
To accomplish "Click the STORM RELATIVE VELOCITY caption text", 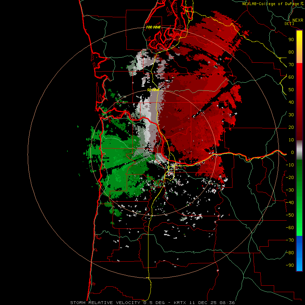I will [x=105, y=303].
